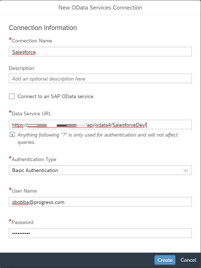This screenshot has height=268, width=201.
Task: Enable Connect to an SAP OData service checkbox
Action: point(12,96)
